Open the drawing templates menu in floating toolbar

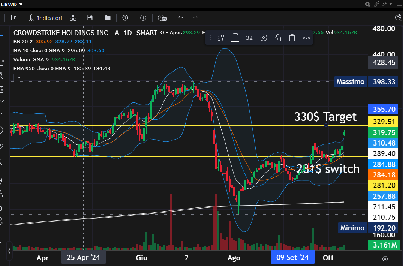(221, 38)
